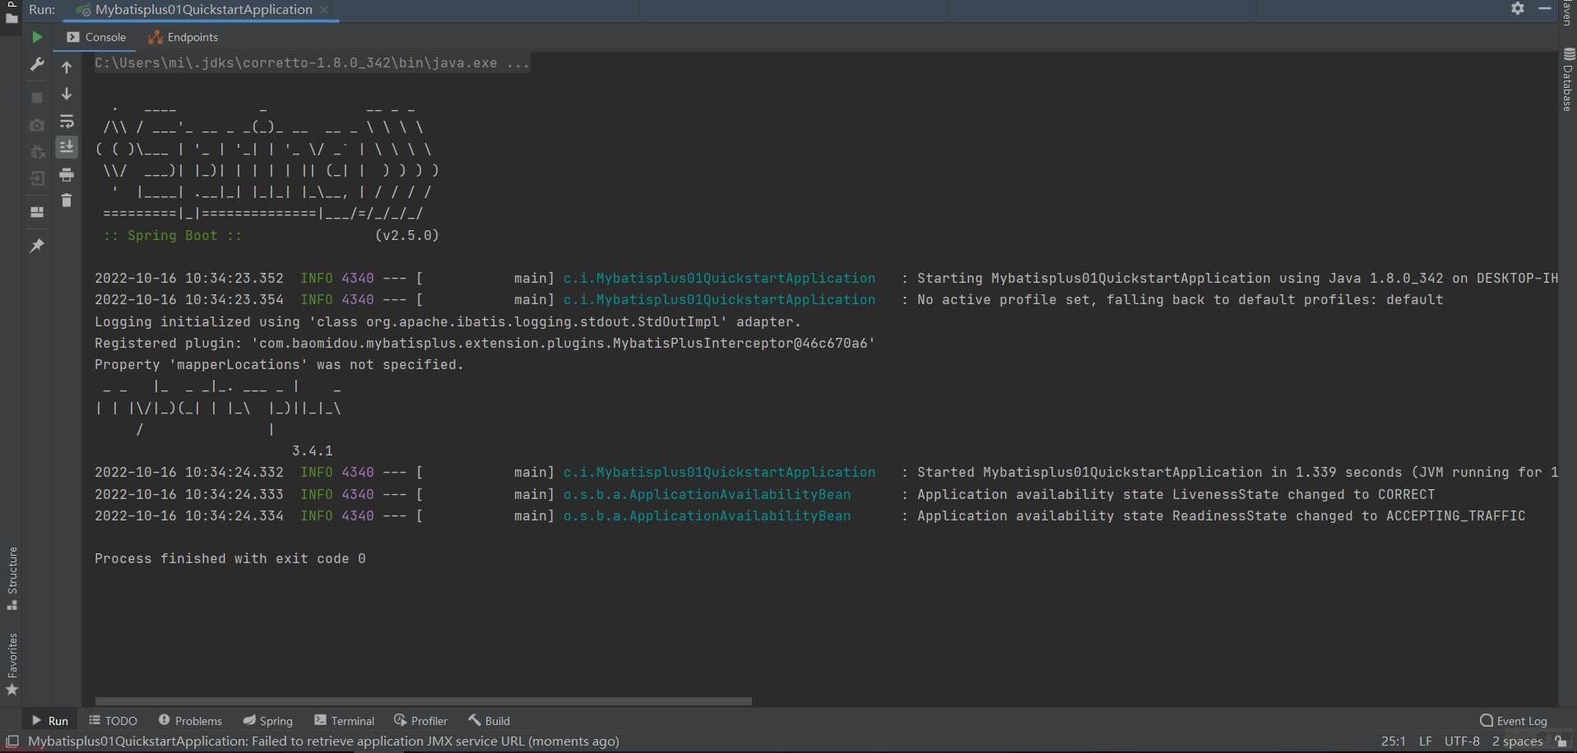Toggle the read-only lock icon in status bar

1561,741
